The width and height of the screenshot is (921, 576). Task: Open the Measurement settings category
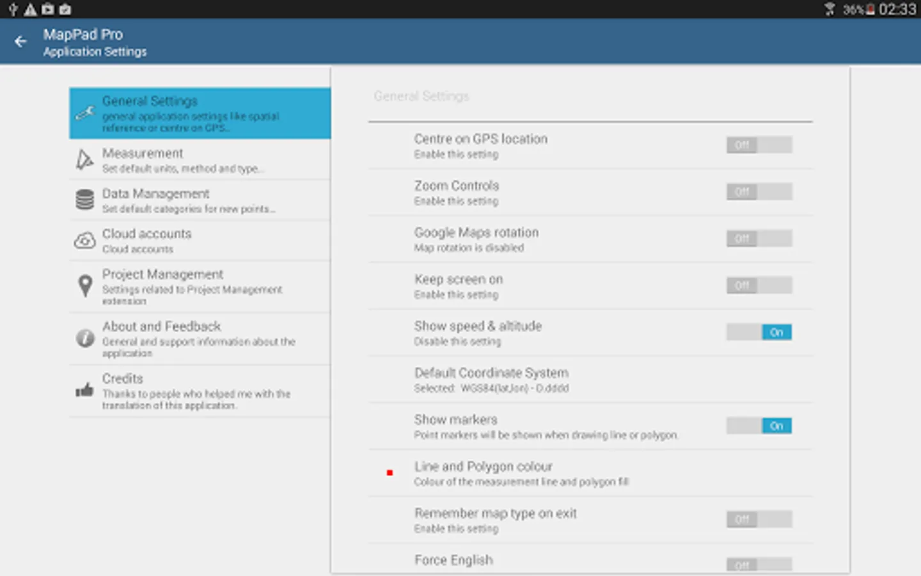200,159
